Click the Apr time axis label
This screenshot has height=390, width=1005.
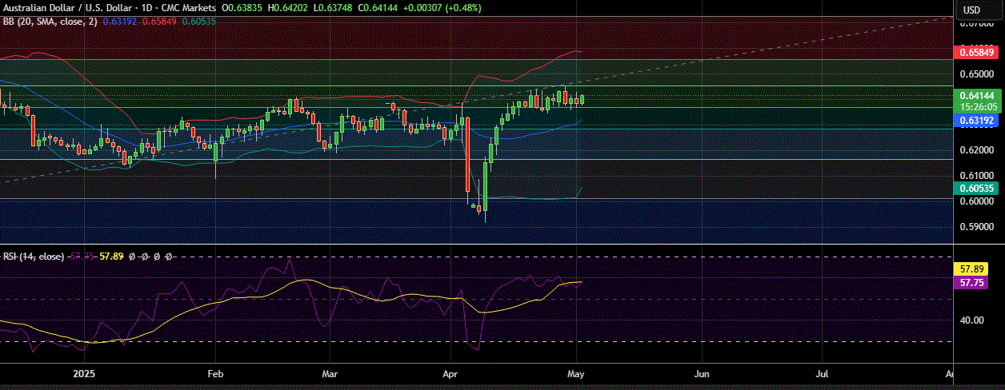(450, 373)
